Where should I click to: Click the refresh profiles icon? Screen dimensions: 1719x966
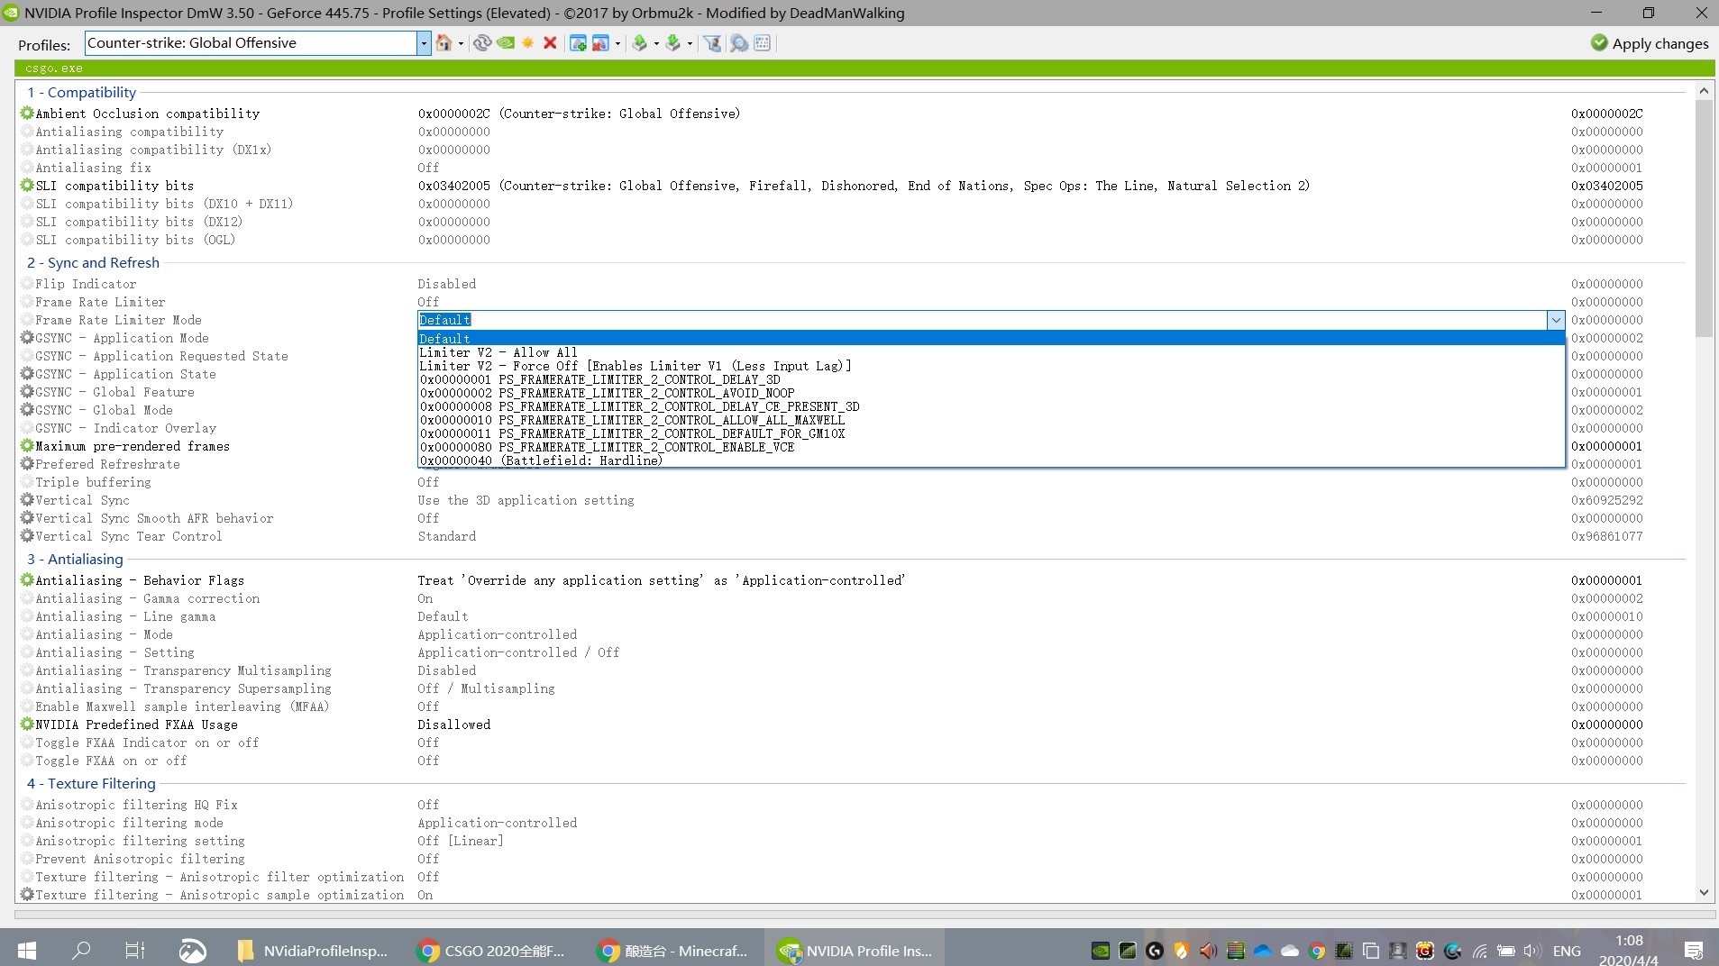482,43
